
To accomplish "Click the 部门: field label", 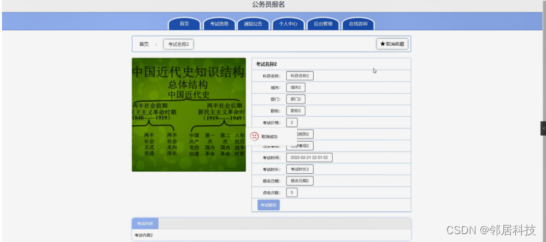I will point(276,99).
